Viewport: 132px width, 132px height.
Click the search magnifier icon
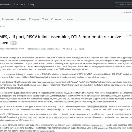click(117, 4)
